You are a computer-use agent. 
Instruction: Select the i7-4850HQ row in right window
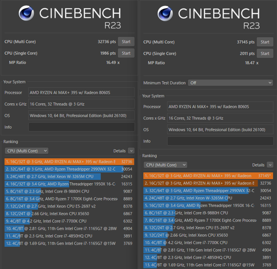point(208,257)
